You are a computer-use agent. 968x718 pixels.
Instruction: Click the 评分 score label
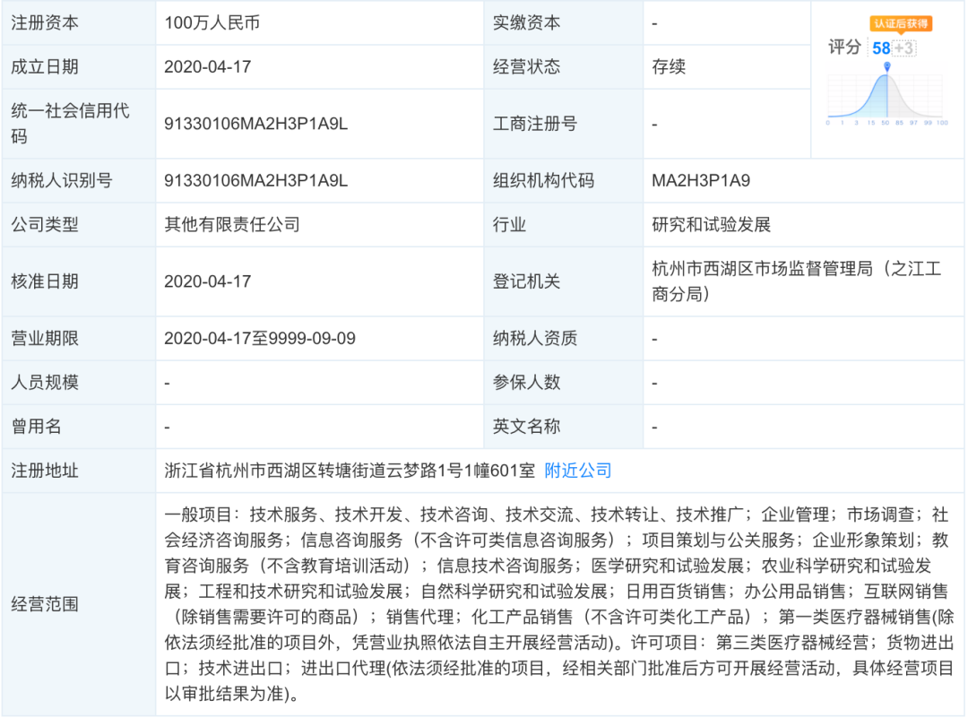coord(845,47)
